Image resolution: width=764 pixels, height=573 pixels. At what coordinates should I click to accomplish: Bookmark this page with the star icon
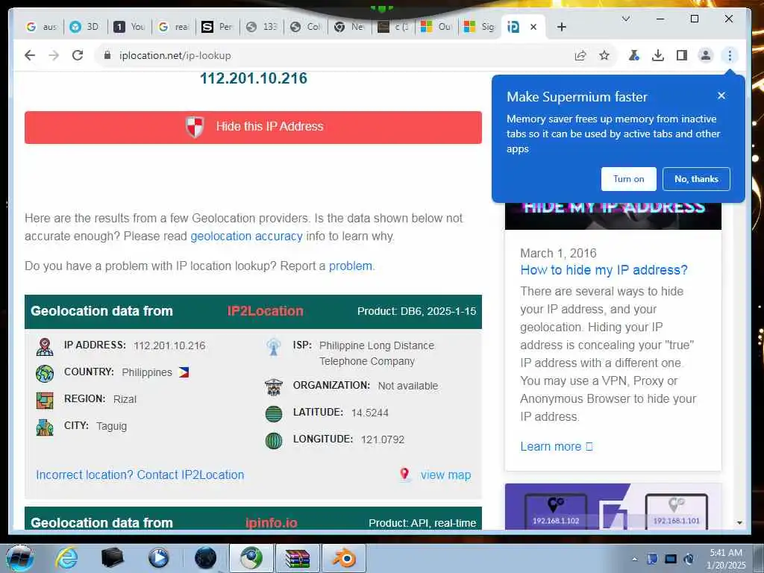(x=604, y=55)
